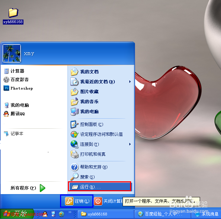Open the xyh666168 desktop folder icon

pos(13,16)
